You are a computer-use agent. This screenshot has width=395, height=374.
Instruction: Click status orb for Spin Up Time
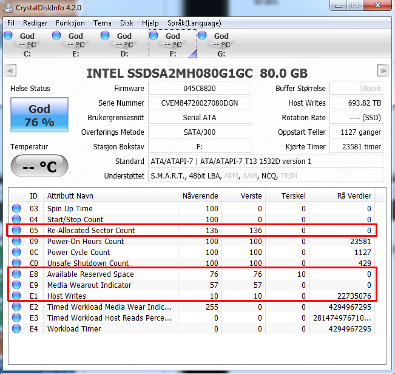pyautogui.click(x=16, y=208)
